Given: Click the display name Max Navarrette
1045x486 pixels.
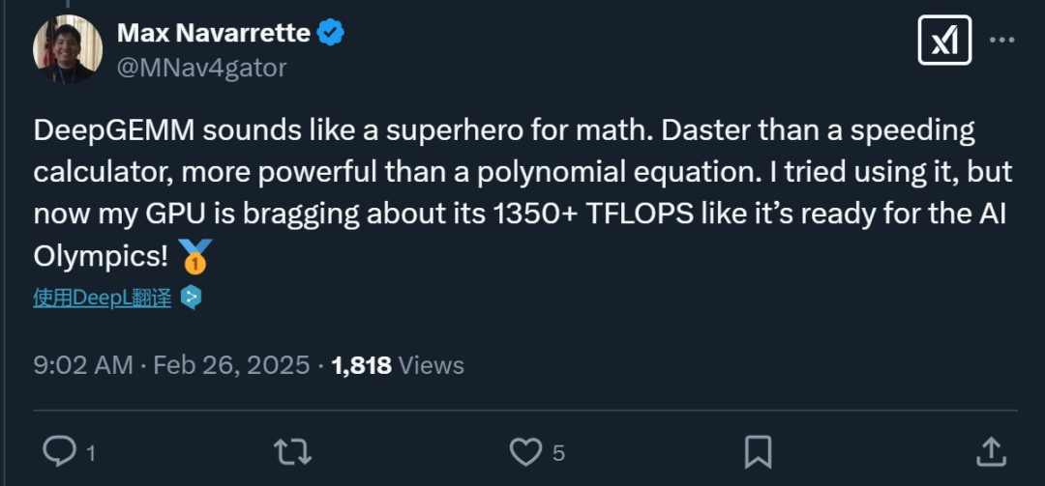Looking at the screenshot, I should [214, 33].
